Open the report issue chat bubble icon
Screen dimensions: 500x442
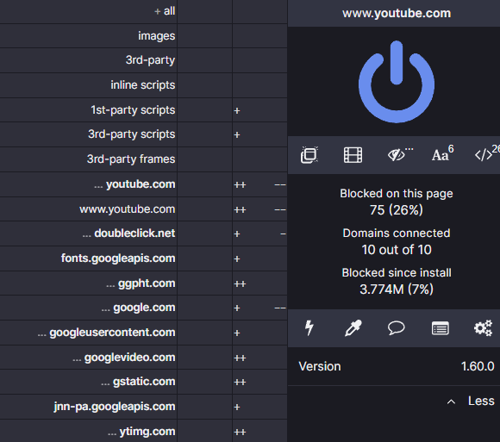point(397,328)
